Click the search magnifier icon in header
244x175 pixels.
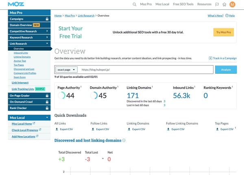point(135,4)
